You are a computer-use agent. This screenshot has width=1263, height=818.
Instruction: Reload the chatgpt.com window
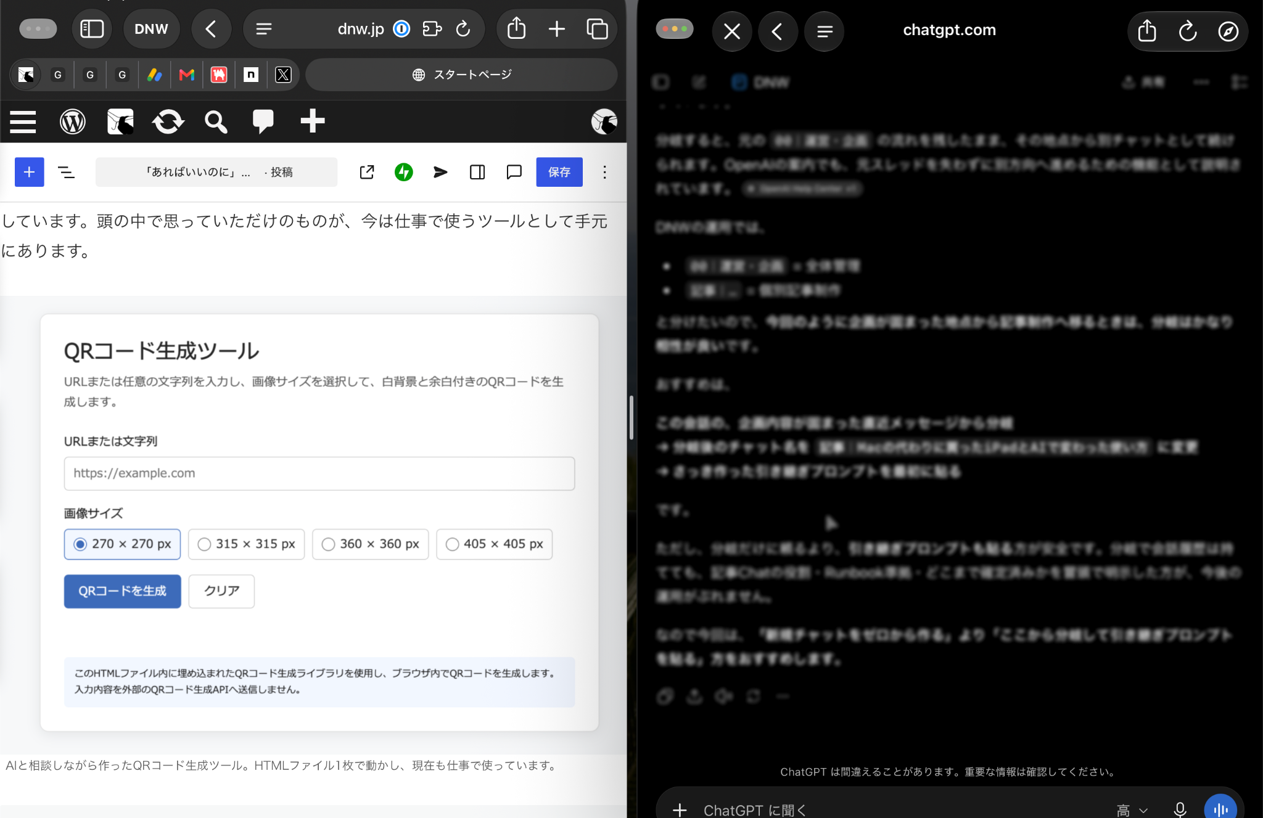(1187, 31)
